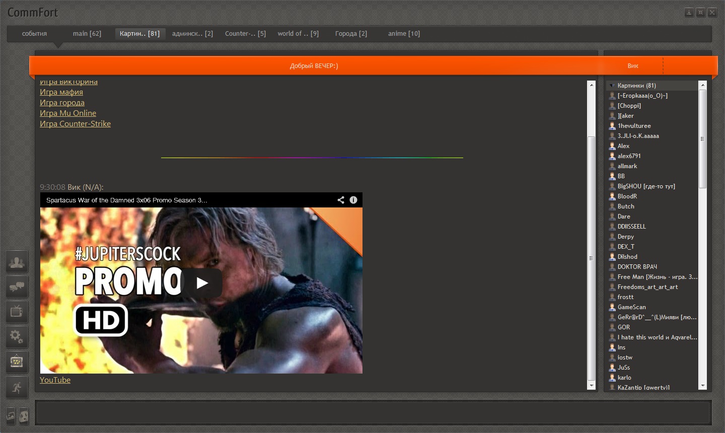The width and height of the screenshot is (725, 433).
Task: Switch to the main [62] channel tab
Action: point(87,34)
